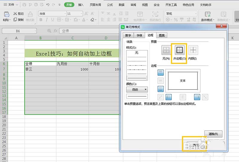
Task: Click the Insert Function fx icon
Action: click(55, 31)
